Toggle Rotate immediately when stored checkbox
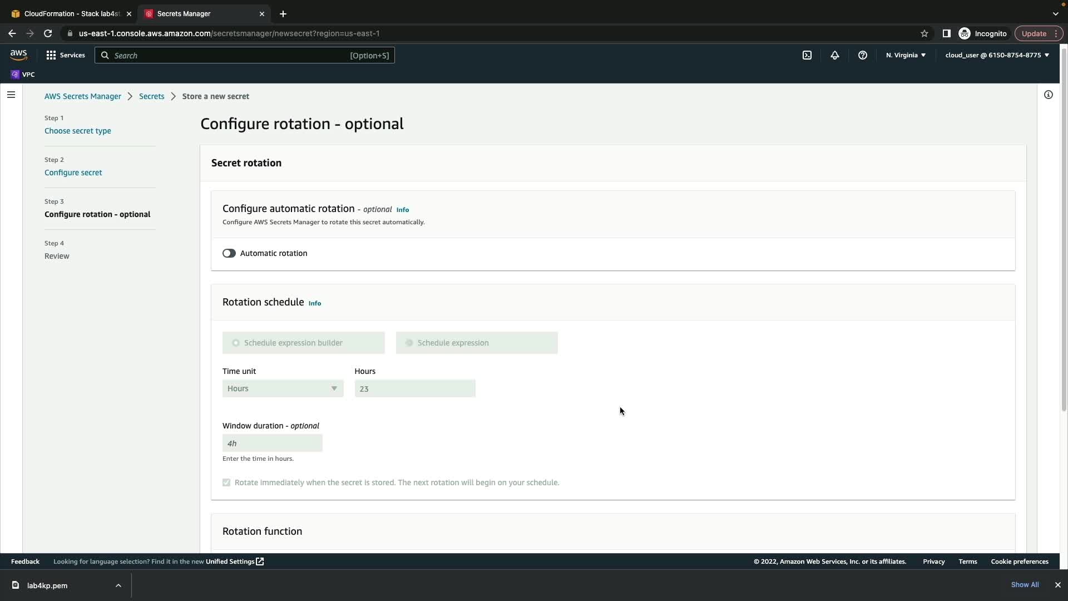 click(226, 482)
